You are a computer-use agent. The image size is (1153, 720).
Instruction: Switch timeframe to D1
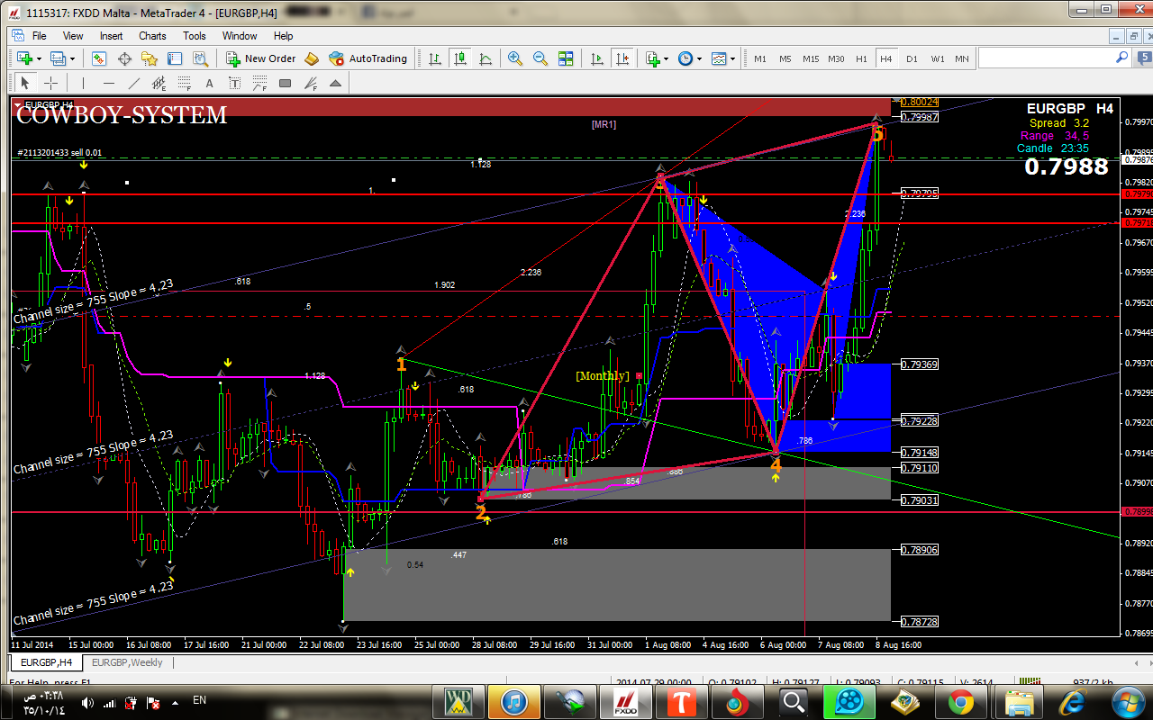click(x=912, y=58)
